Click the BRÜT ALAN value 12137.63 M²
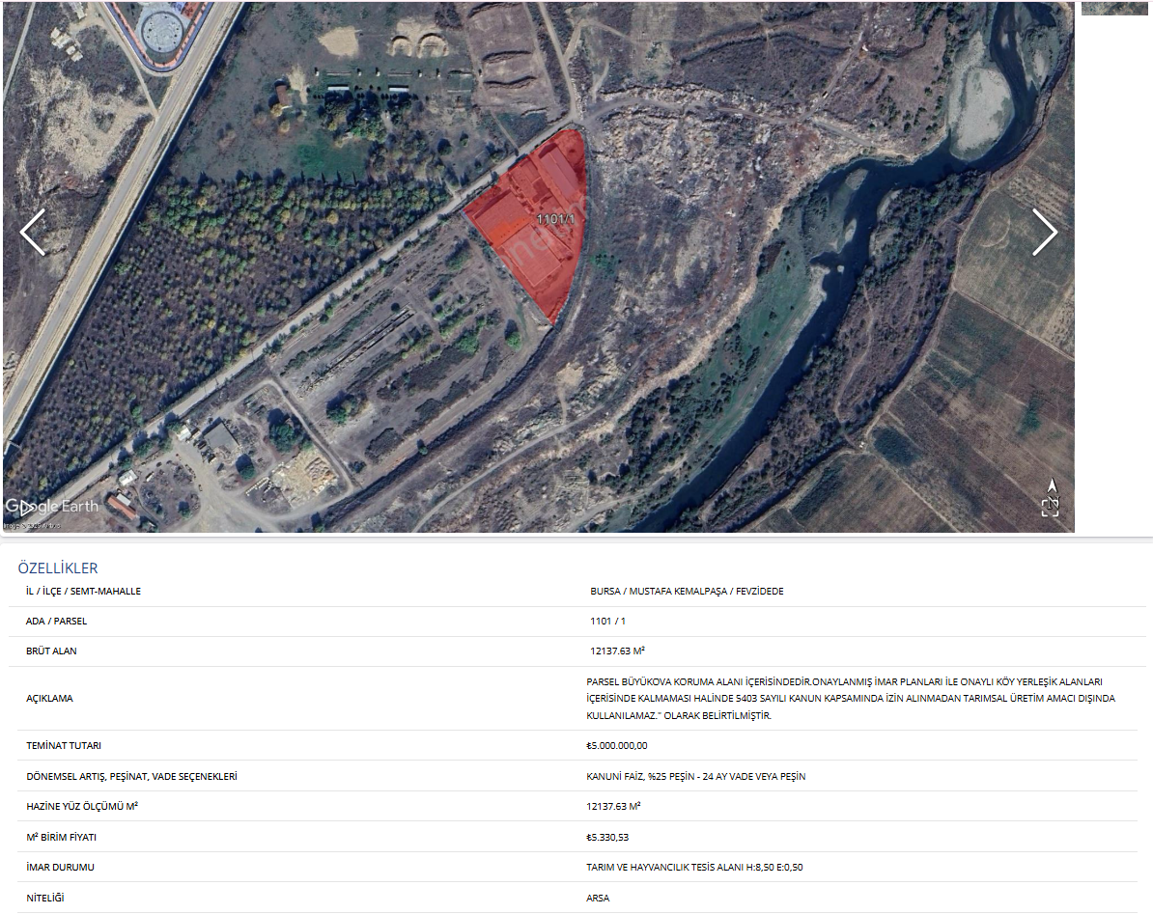Viewport: 1153px width, 914px height. pyautogui.click(x=617, y=651)
